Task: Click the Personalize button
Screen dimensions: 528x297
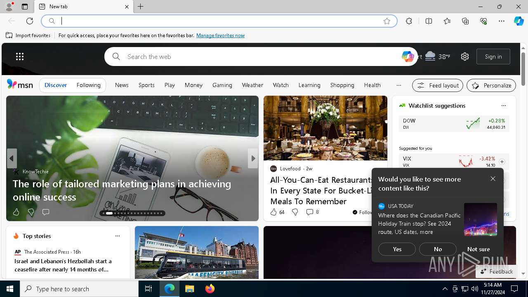Action: [491, 85]
